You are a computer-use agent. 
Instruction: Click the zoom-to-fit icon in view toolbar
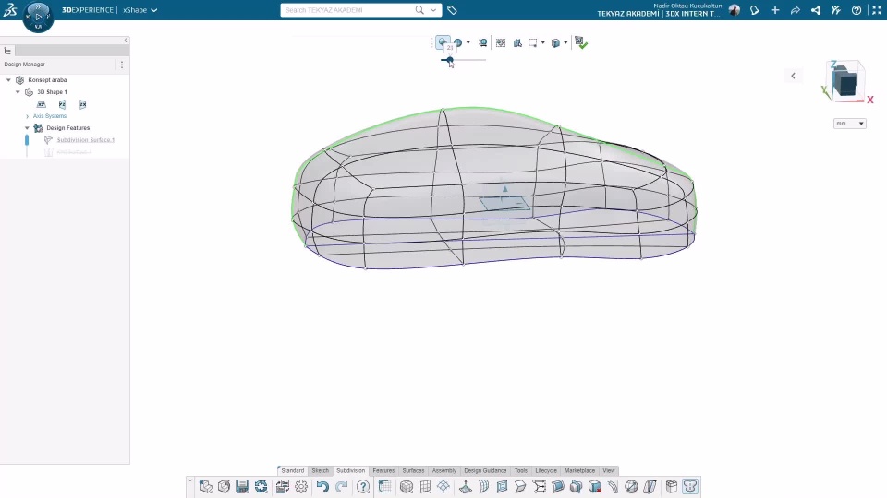pyautogui.click(x=482, y=42)
